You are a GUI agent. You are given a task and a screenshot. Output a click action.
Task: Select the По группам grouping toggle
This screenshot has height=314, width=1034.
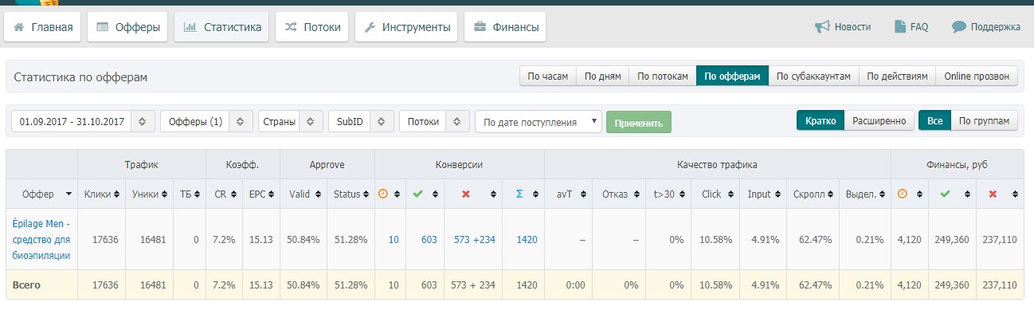click(984, 121)
